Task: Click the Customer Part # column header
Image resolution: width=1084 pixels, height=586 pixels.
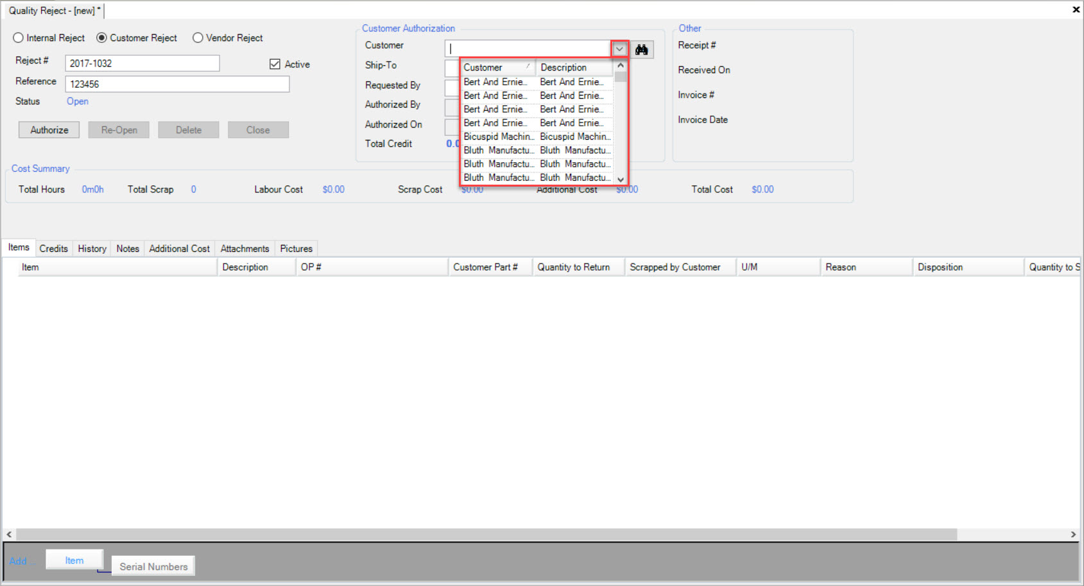Action: coord(490,267)
